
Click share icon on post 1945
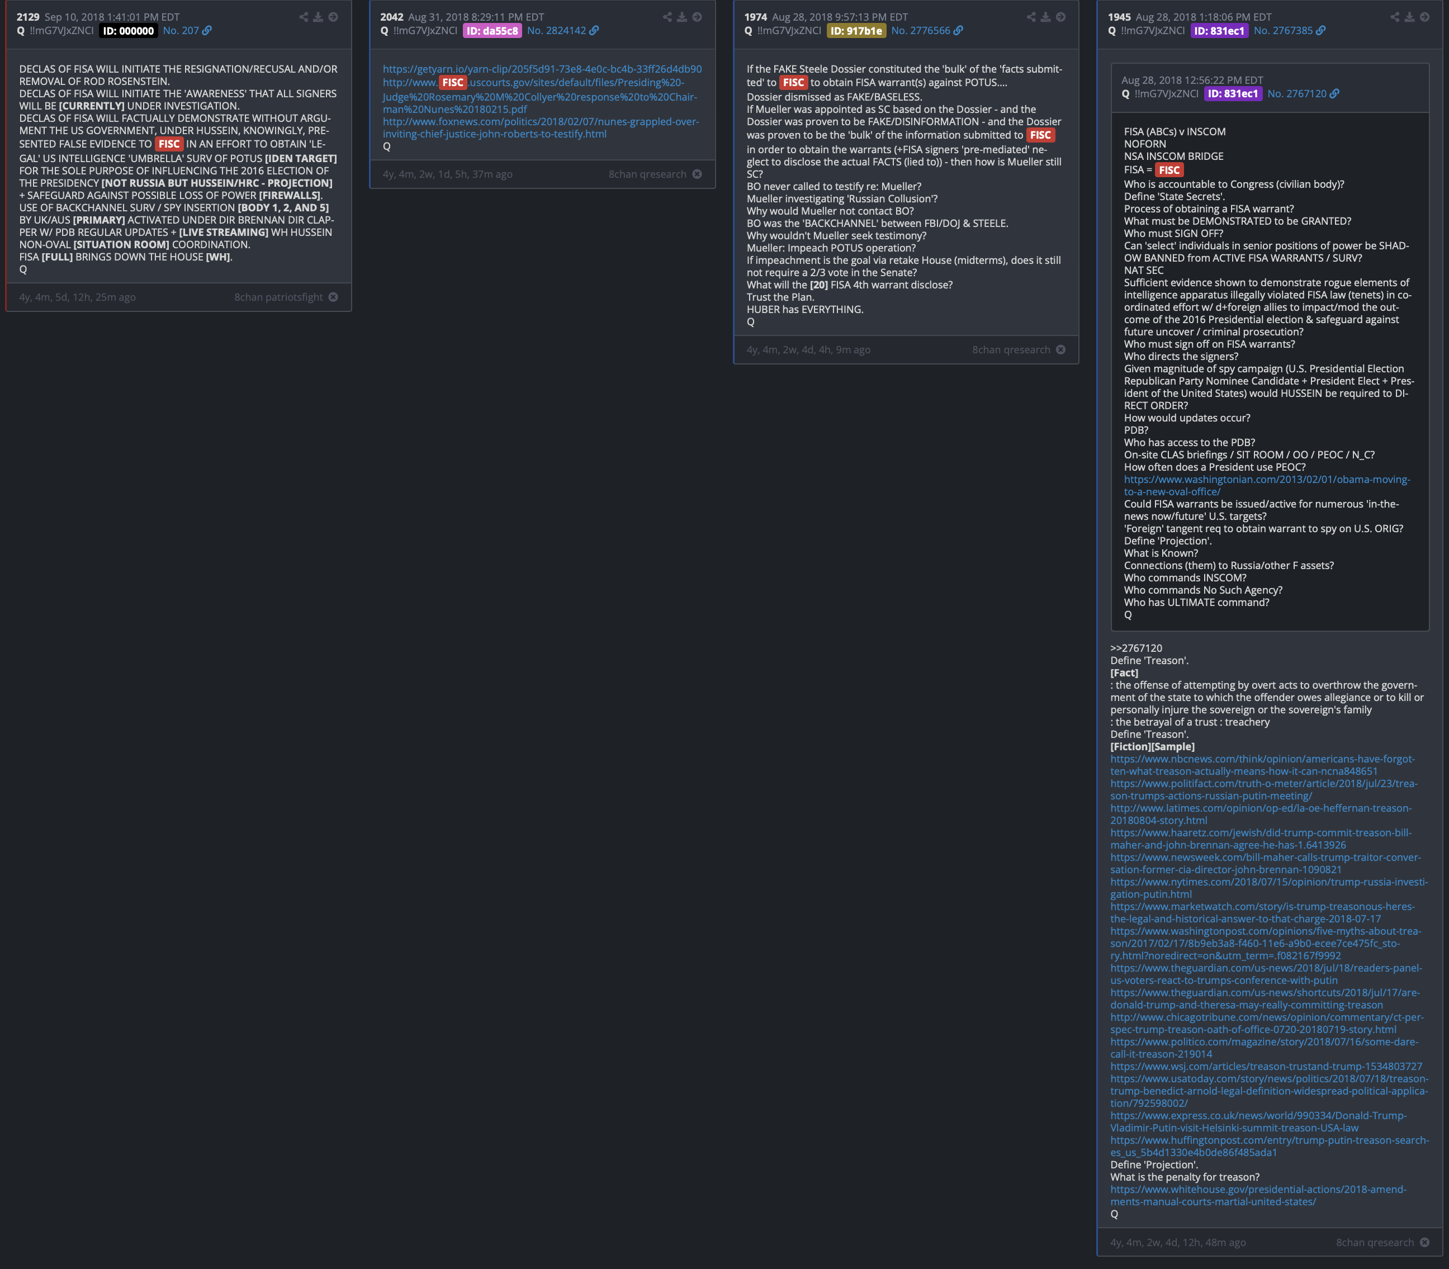point(1394,17)
